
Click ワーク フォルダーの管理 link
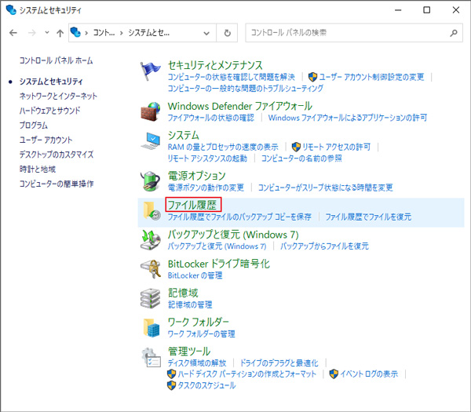[x=201, y=334]
